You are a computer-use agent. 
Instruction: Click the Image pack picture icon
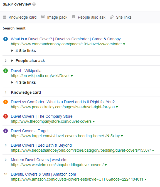coord(43,17)
